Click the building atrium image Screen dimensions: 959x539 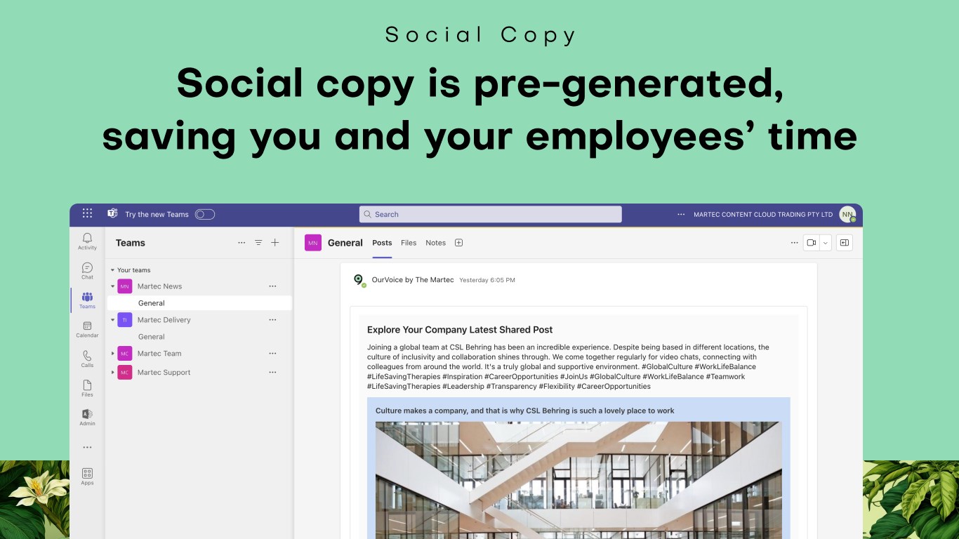pyautogui.click(x=578, y=480)
